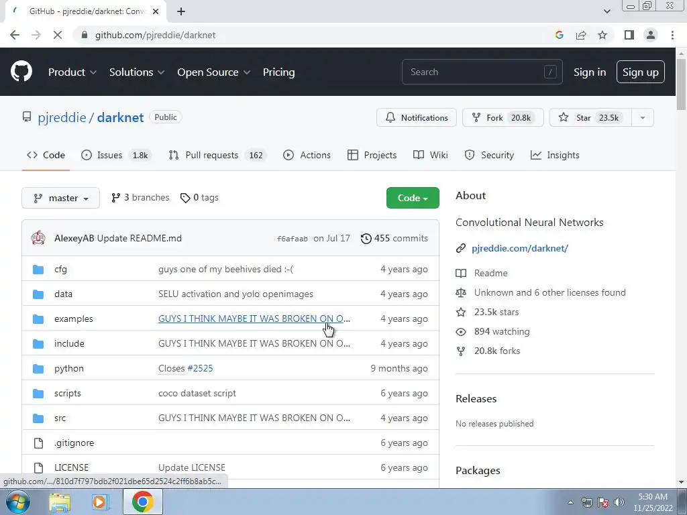Open Star lists dropdown arrow
Viewport: 687px width, 515px height.
click(643, 118)
